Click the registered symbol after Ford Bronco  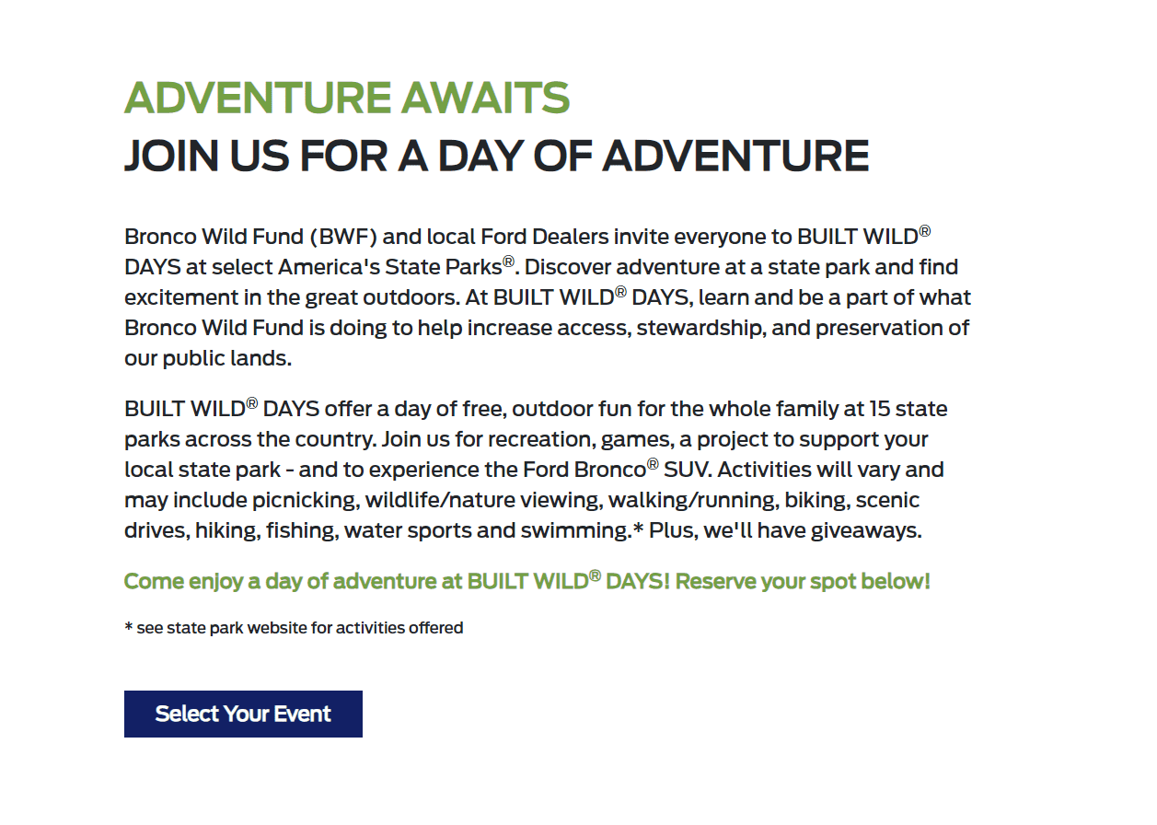point(653,464)
